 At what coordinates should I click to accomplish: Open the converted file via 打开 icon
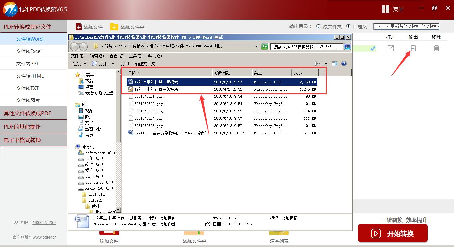tap(390, 48)
